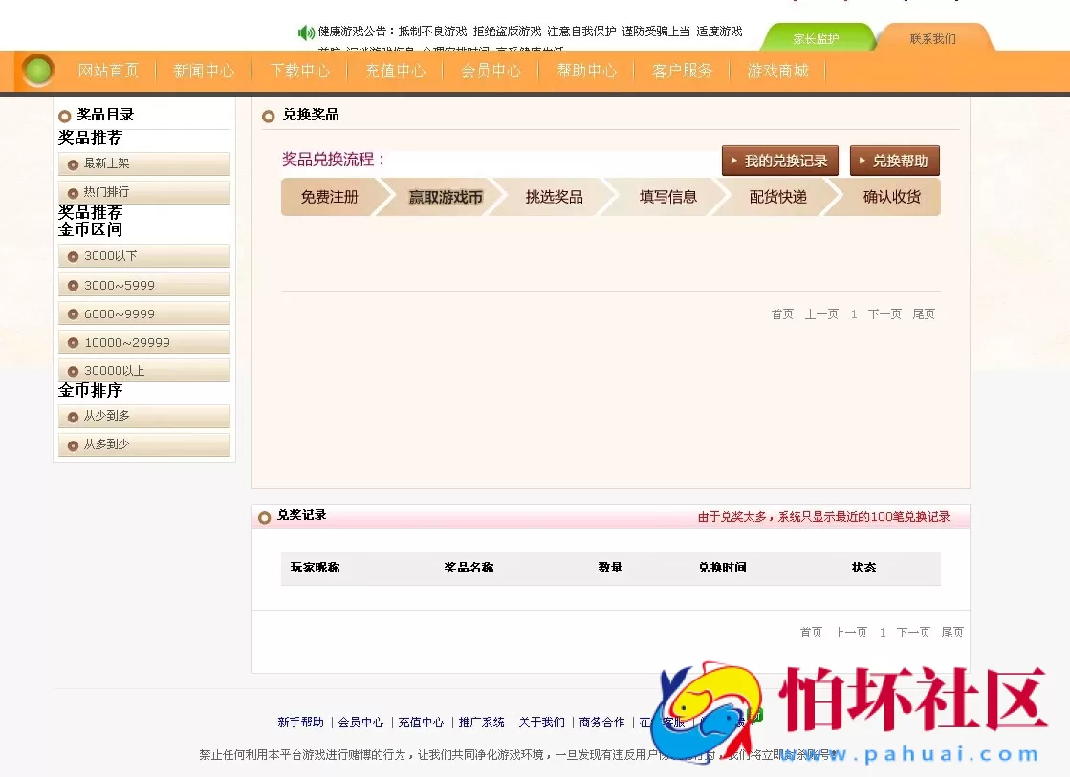Click the 下一页 pagination link
The image size is (1070, 777).
884,313
